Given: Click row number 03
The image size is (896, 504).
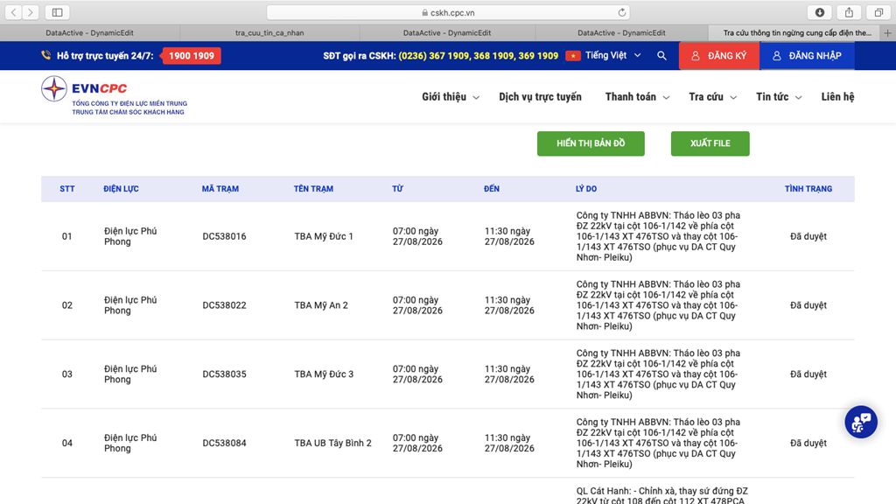Looking at the screenshot, I should [66, 374].
